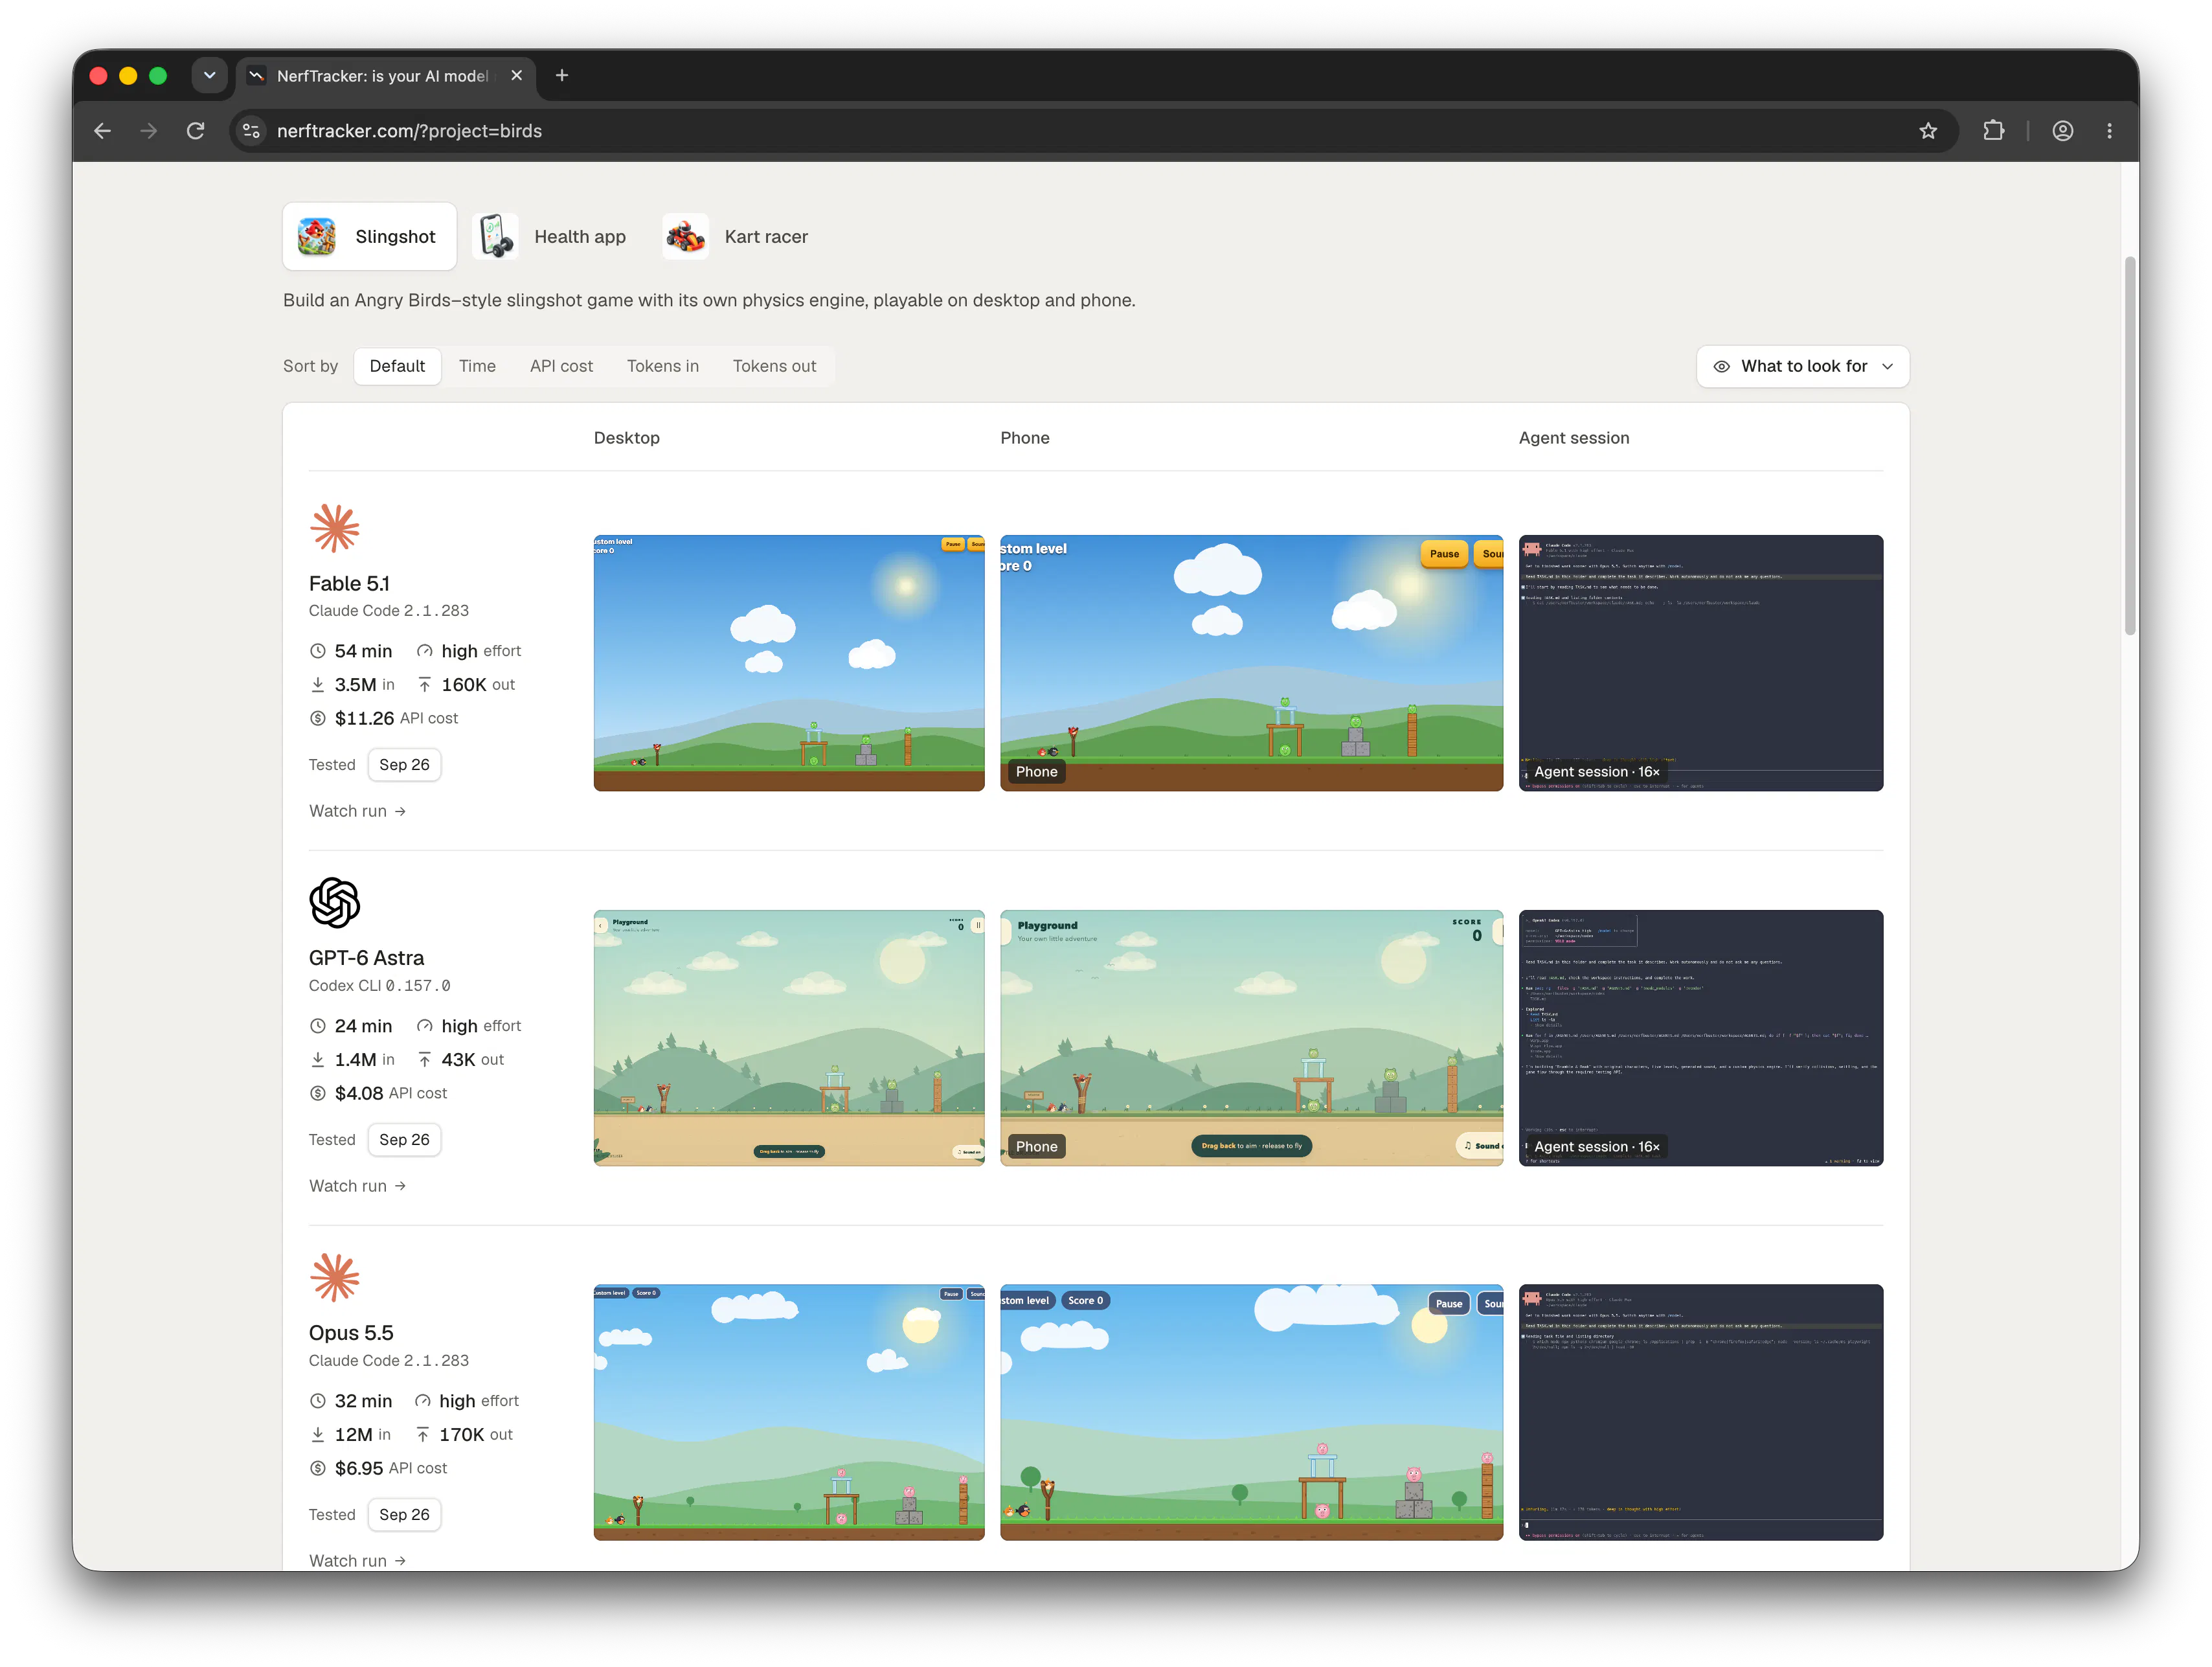The width and height of the screenshot is (2212, 1667).
Task: Open the Chrome three-dot menu
Action: pos(2109,131)
